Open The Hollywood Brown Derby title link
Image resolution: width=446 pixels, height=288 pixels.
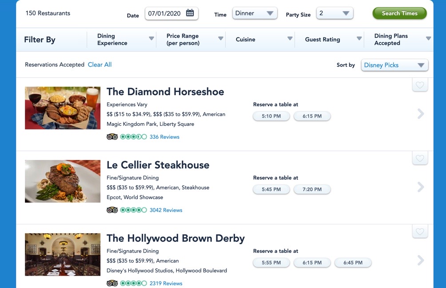pos(175,238)
